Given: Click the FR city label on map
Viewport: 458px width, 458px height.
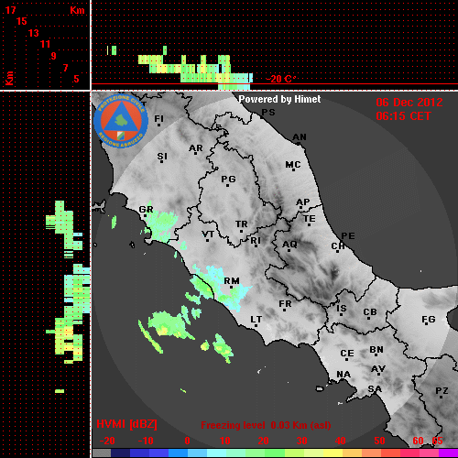Looking at the screenshot, I should [285, 304].
